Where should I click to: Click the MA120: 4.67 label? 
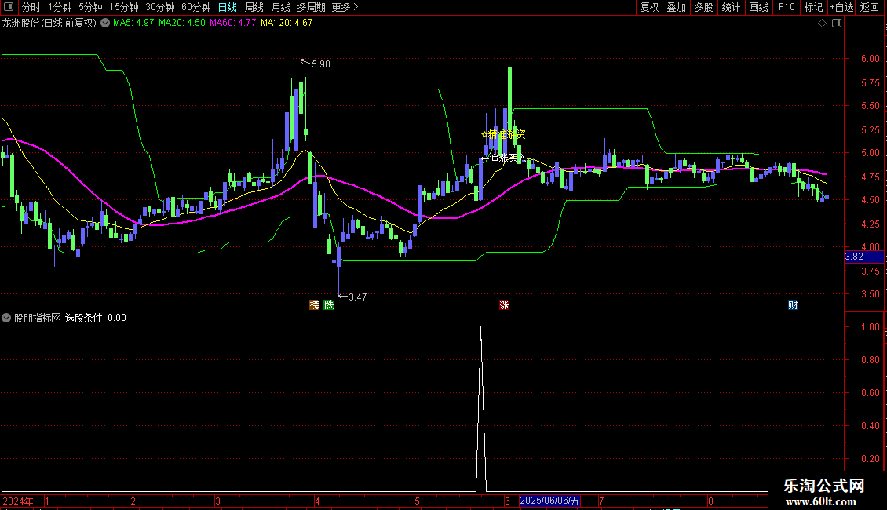click(x=287, y=23)
